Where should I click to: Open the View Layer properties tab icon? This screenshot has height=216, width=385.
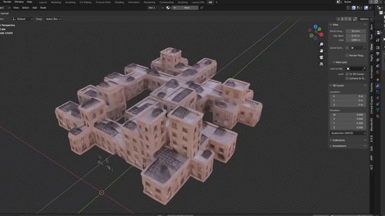click(378, 60)
